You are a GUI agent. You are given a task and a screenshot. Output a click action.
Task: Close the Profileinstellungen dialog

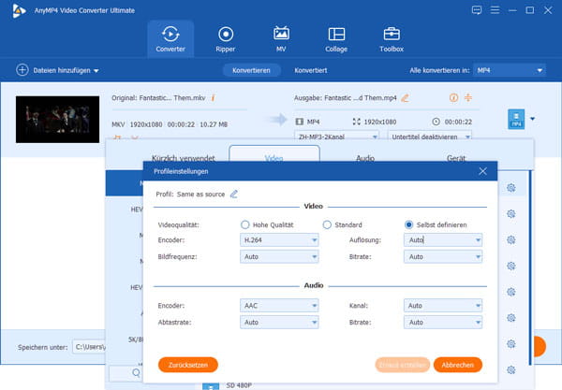click(482, 171)
